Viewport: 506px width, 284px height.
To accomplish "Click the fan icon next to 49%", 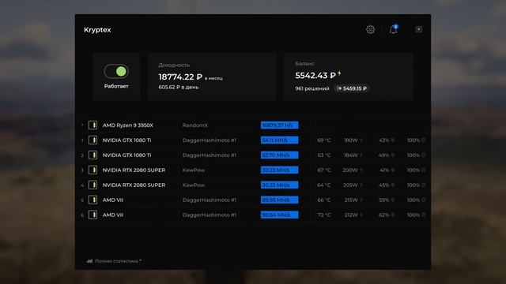I will 393,155.
